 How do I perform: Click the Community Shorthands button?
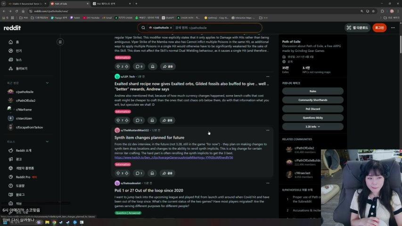tap(313, 100)
